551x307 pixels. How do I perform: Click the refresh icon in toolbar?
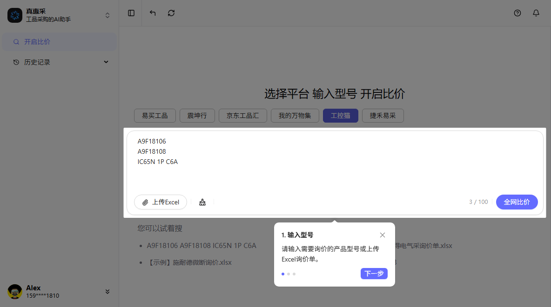(171, 13)
